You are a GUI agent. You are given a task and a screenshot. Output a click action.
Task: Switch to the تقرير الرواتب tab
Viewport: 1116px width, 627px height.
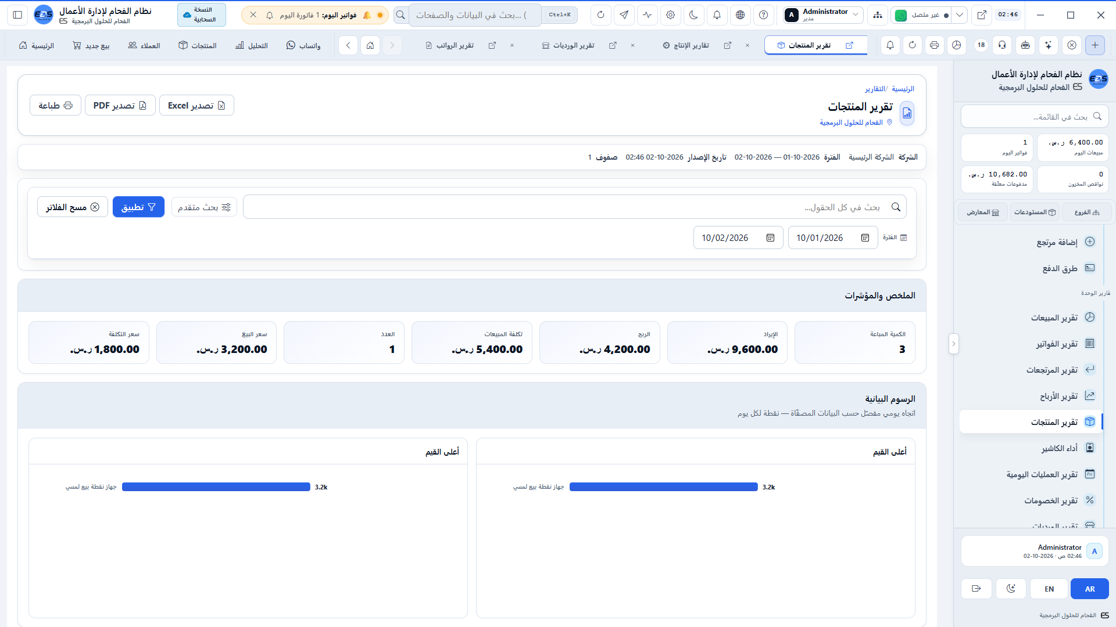coord(449,45)
